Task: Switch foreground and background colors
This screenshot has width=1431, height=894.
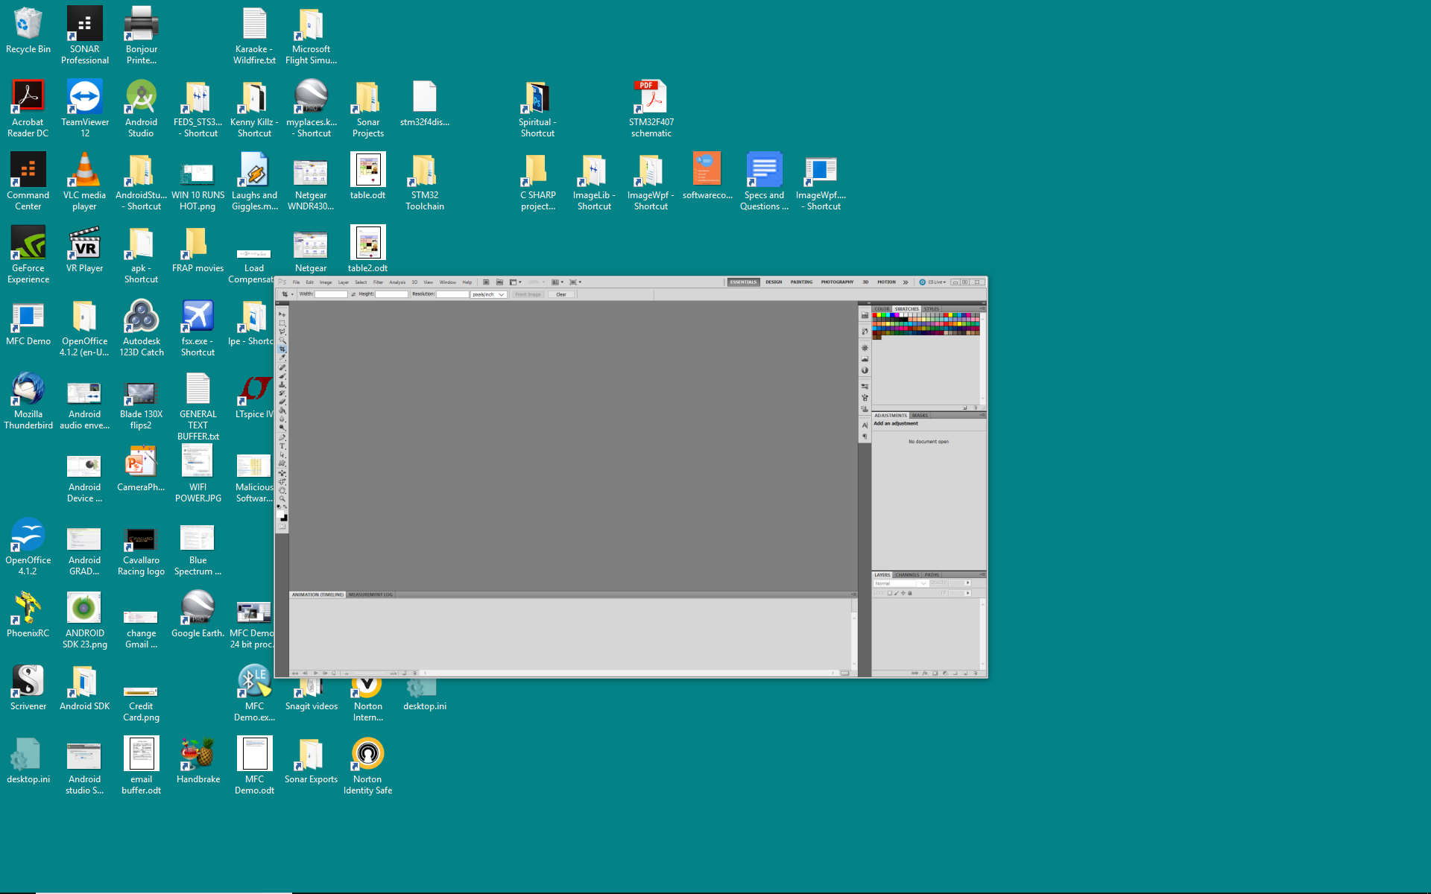Action: (285, 507)
